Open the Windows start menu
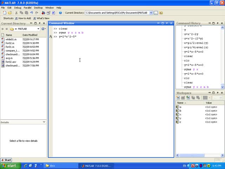Screen dimensions: 225x169 (9, 166)
